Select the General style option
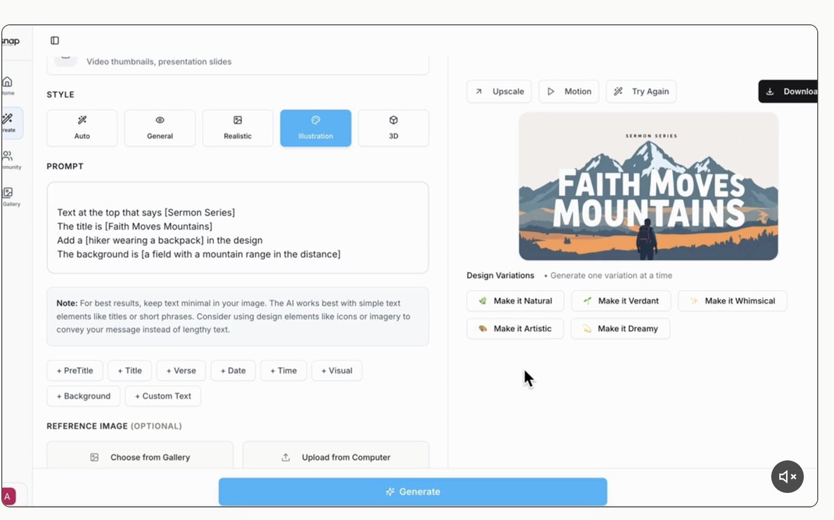 click(x=160, y=128)
